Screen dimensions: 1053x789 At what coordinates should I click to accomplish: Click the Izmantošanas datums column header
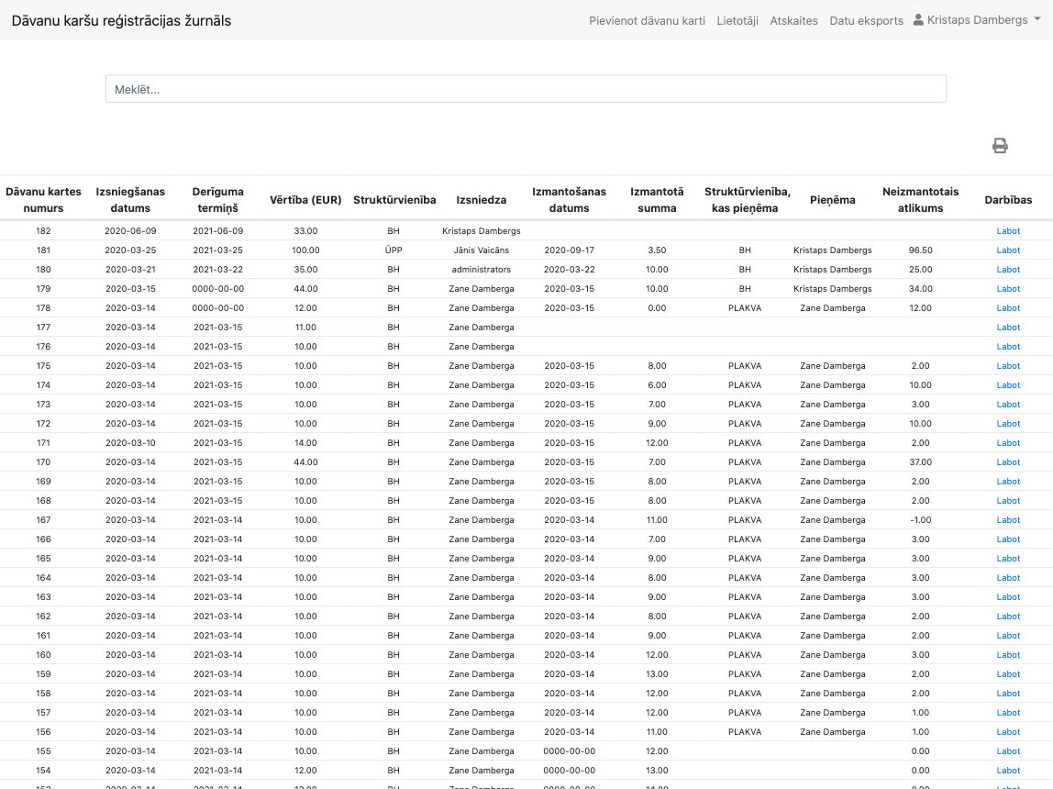pyautogui.click(x=569, y=200)
